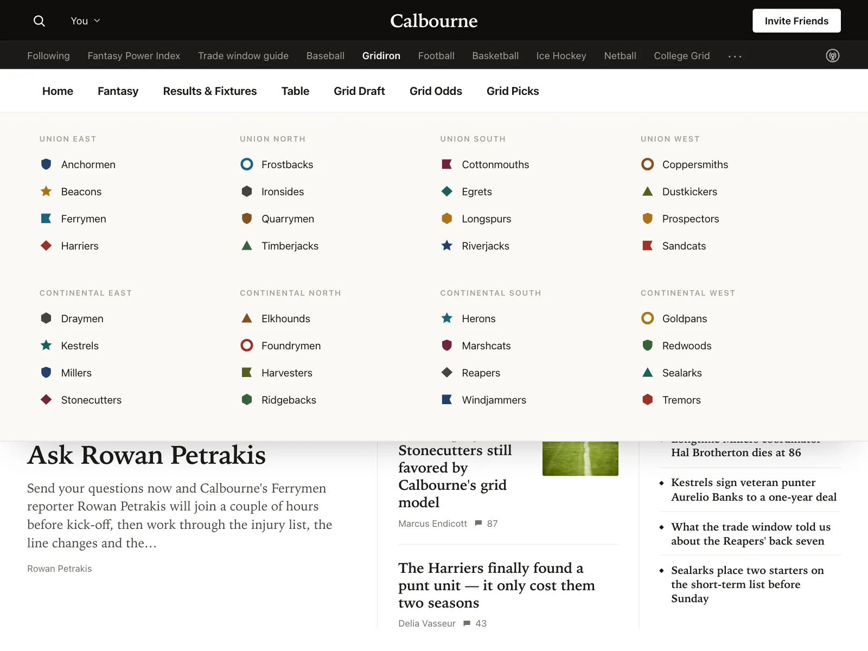Image resolution: width=868 pixels, height=651 pixels.
Task: Click the Dustkickers triangle icon
Action: (648, 191)
